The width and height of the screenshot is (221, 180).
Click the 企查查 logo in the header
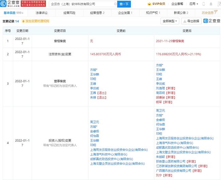[10, 4]
